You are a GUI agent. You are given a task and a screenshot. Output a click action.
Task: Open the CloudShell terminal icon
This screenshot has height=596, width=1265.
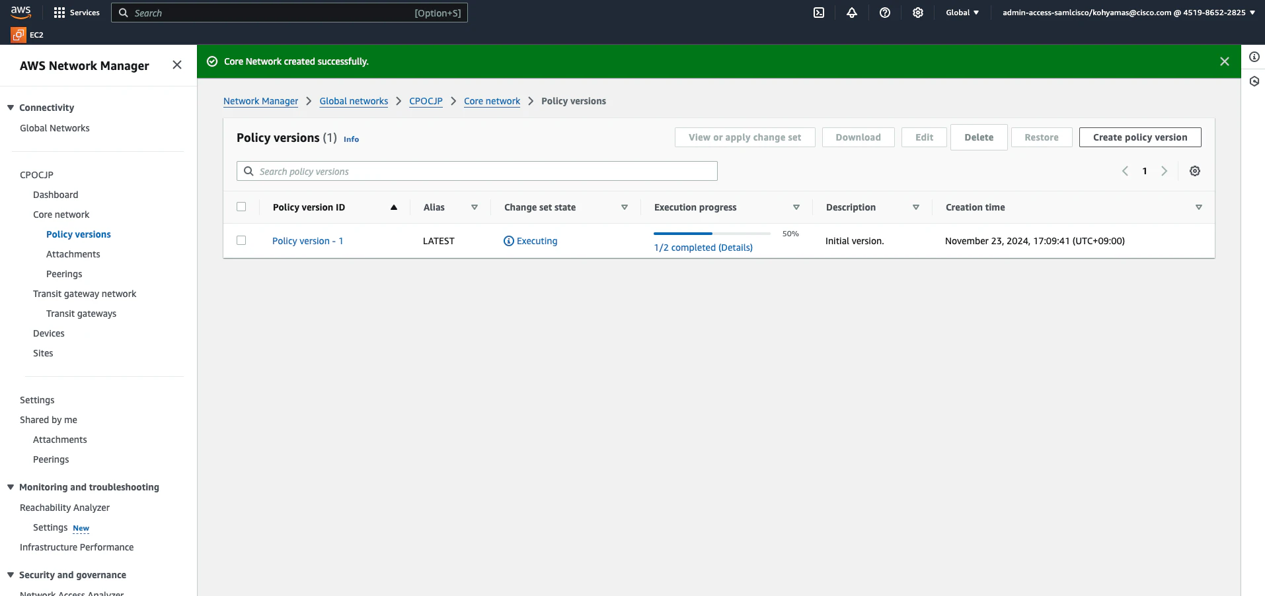coord(819,13)
